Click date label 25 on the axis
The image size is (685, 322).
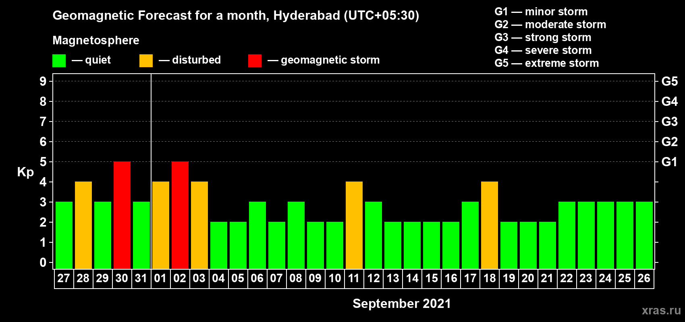(x=625, y=278)
